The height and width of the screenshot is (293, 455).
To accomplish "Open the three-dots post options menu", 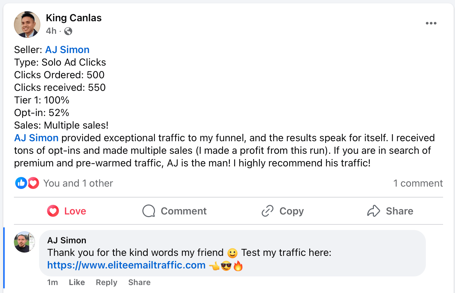I will (x=431, y=23).
